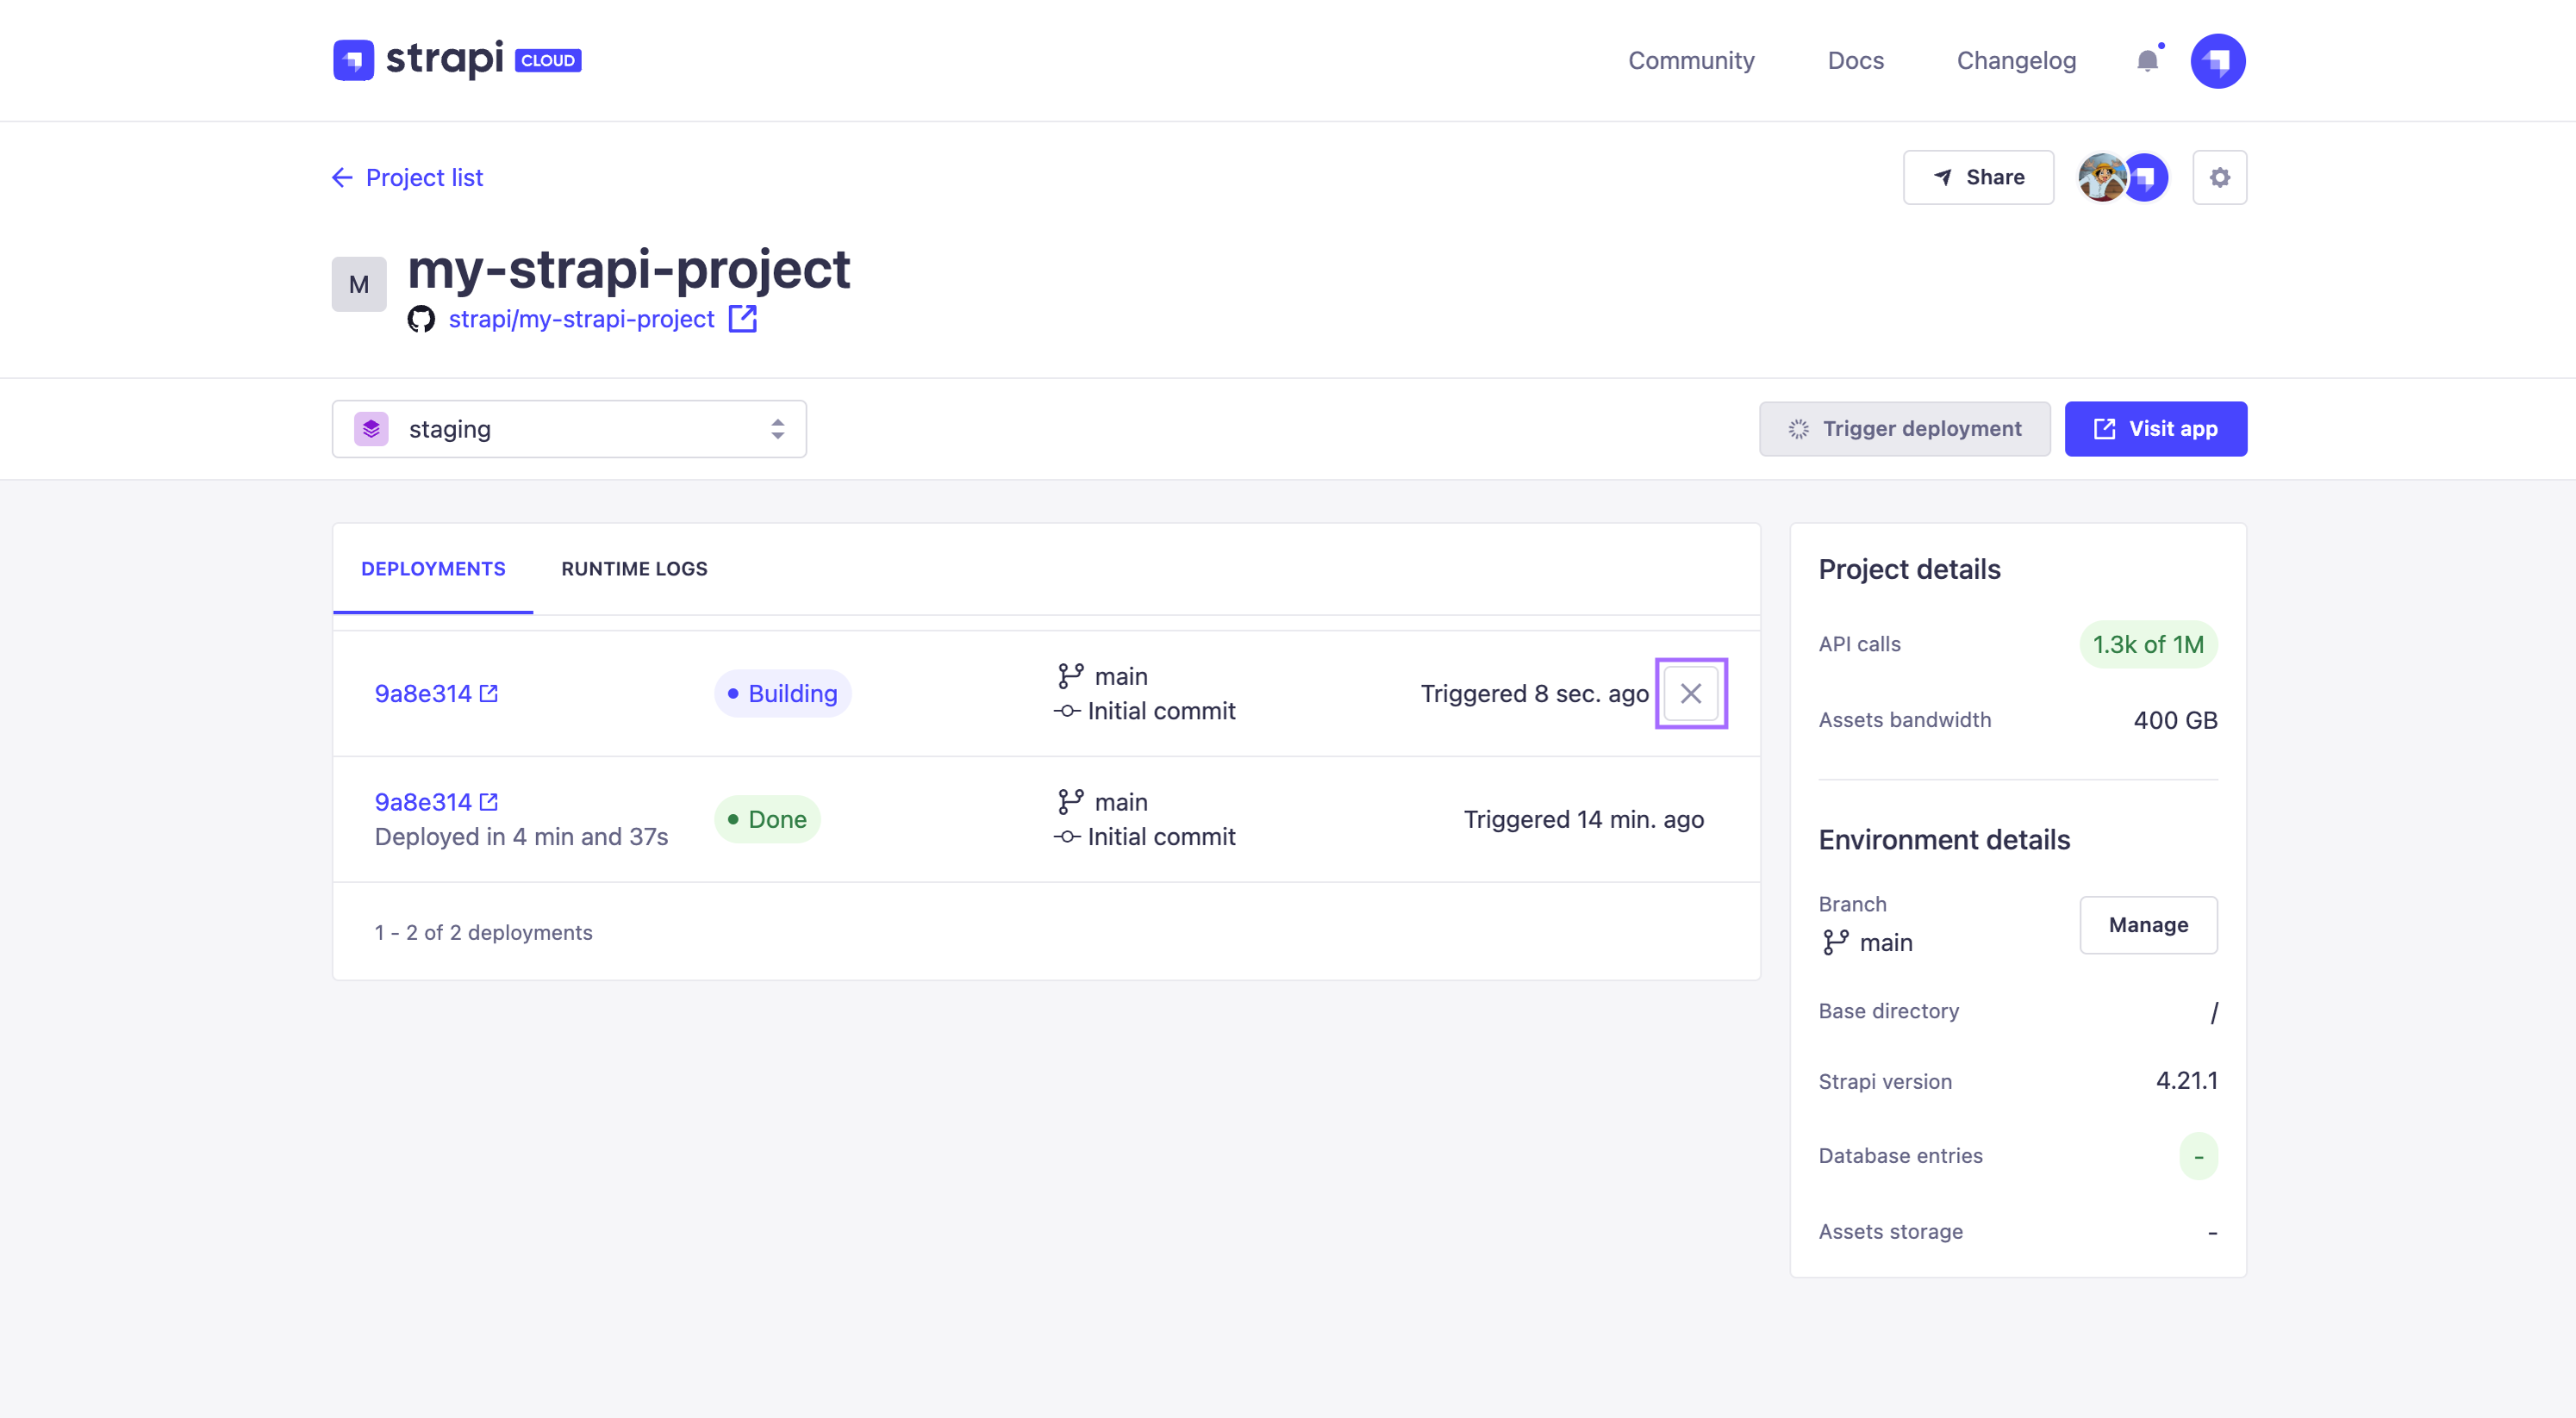Click the my-strapi-project heading
The image size is (2576, 1418).
click(x=629, y=269)
